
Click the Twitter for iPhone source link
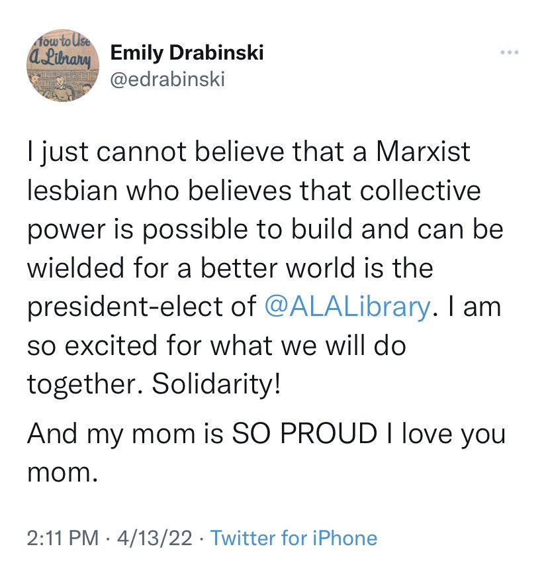coord(293,538)
